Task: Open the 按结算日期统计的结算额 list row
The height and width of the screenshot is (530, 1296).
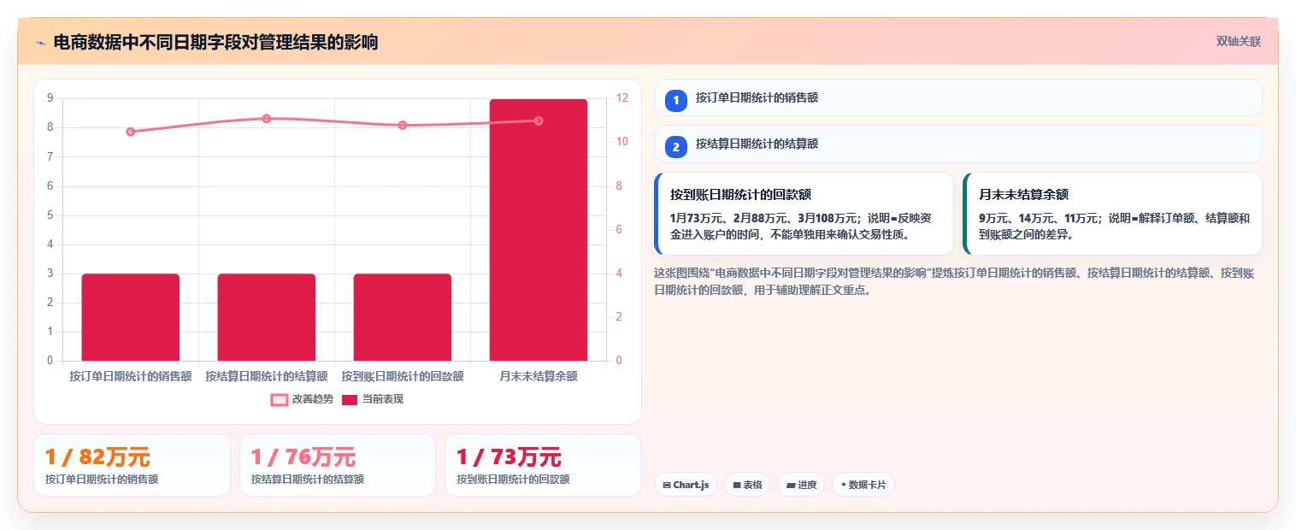Action: point(957,144)
